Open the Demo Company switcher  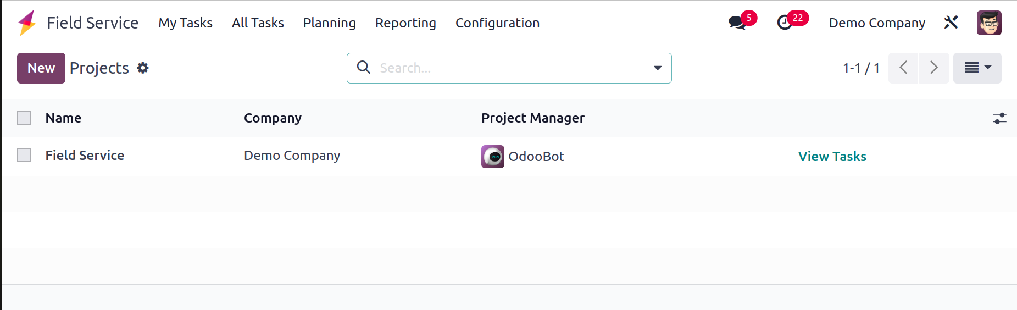877,23
